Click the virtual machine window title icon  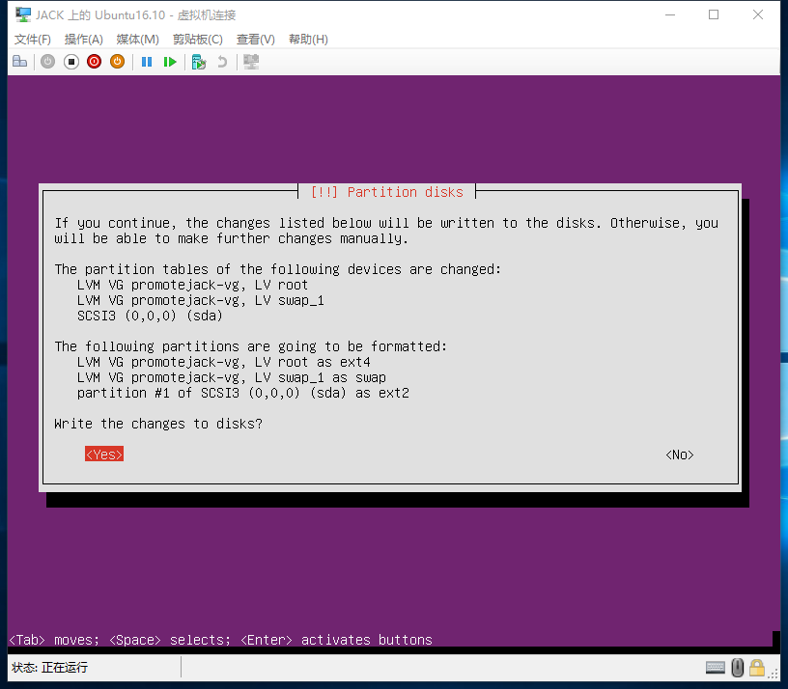[x=22, y=14]
